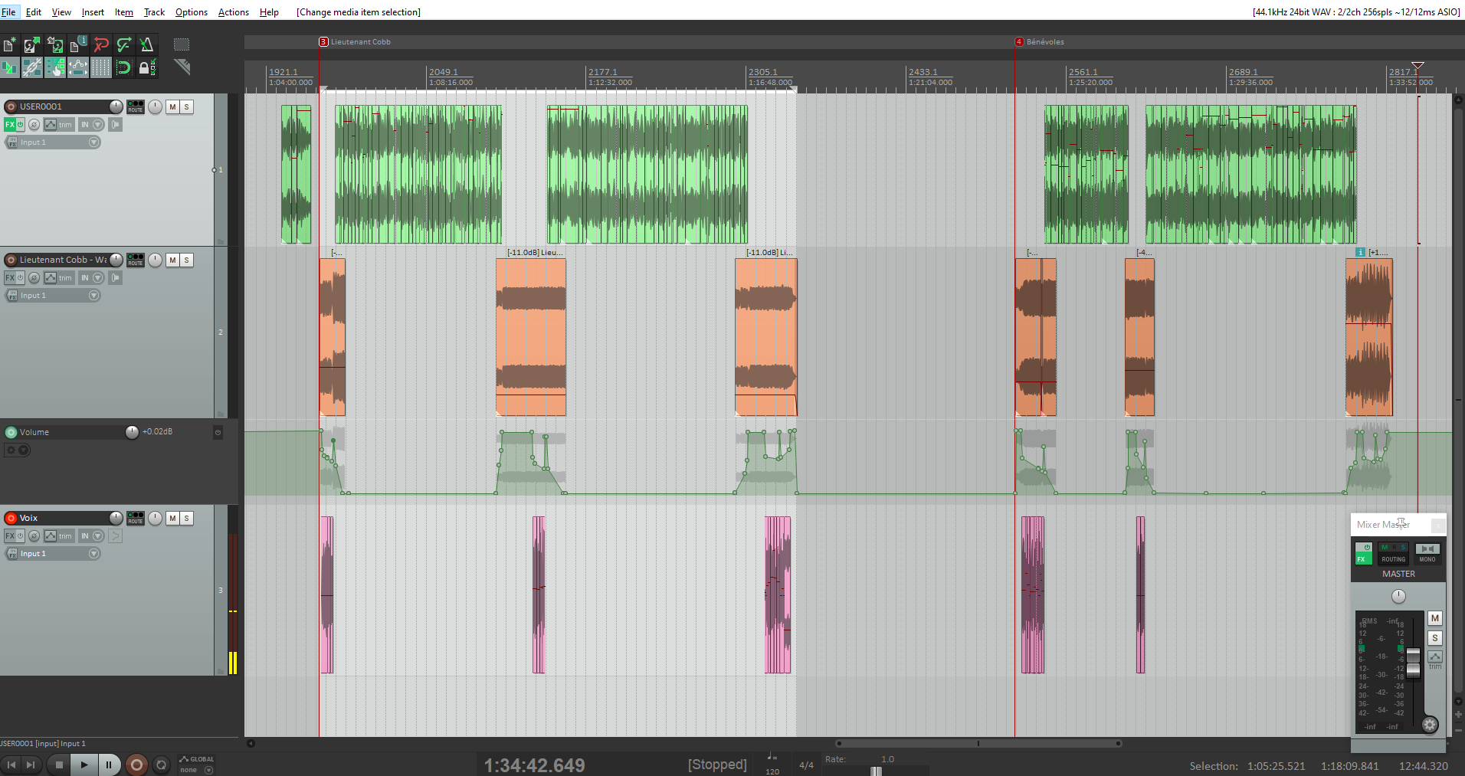Screen dimensions: 1465x776
Task: Click the dotted rectangle docker icon
Action: click(x=182, y=44)
